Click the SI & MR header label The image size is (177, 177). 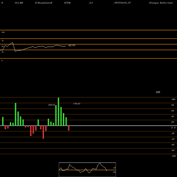[x=19, y=3]
